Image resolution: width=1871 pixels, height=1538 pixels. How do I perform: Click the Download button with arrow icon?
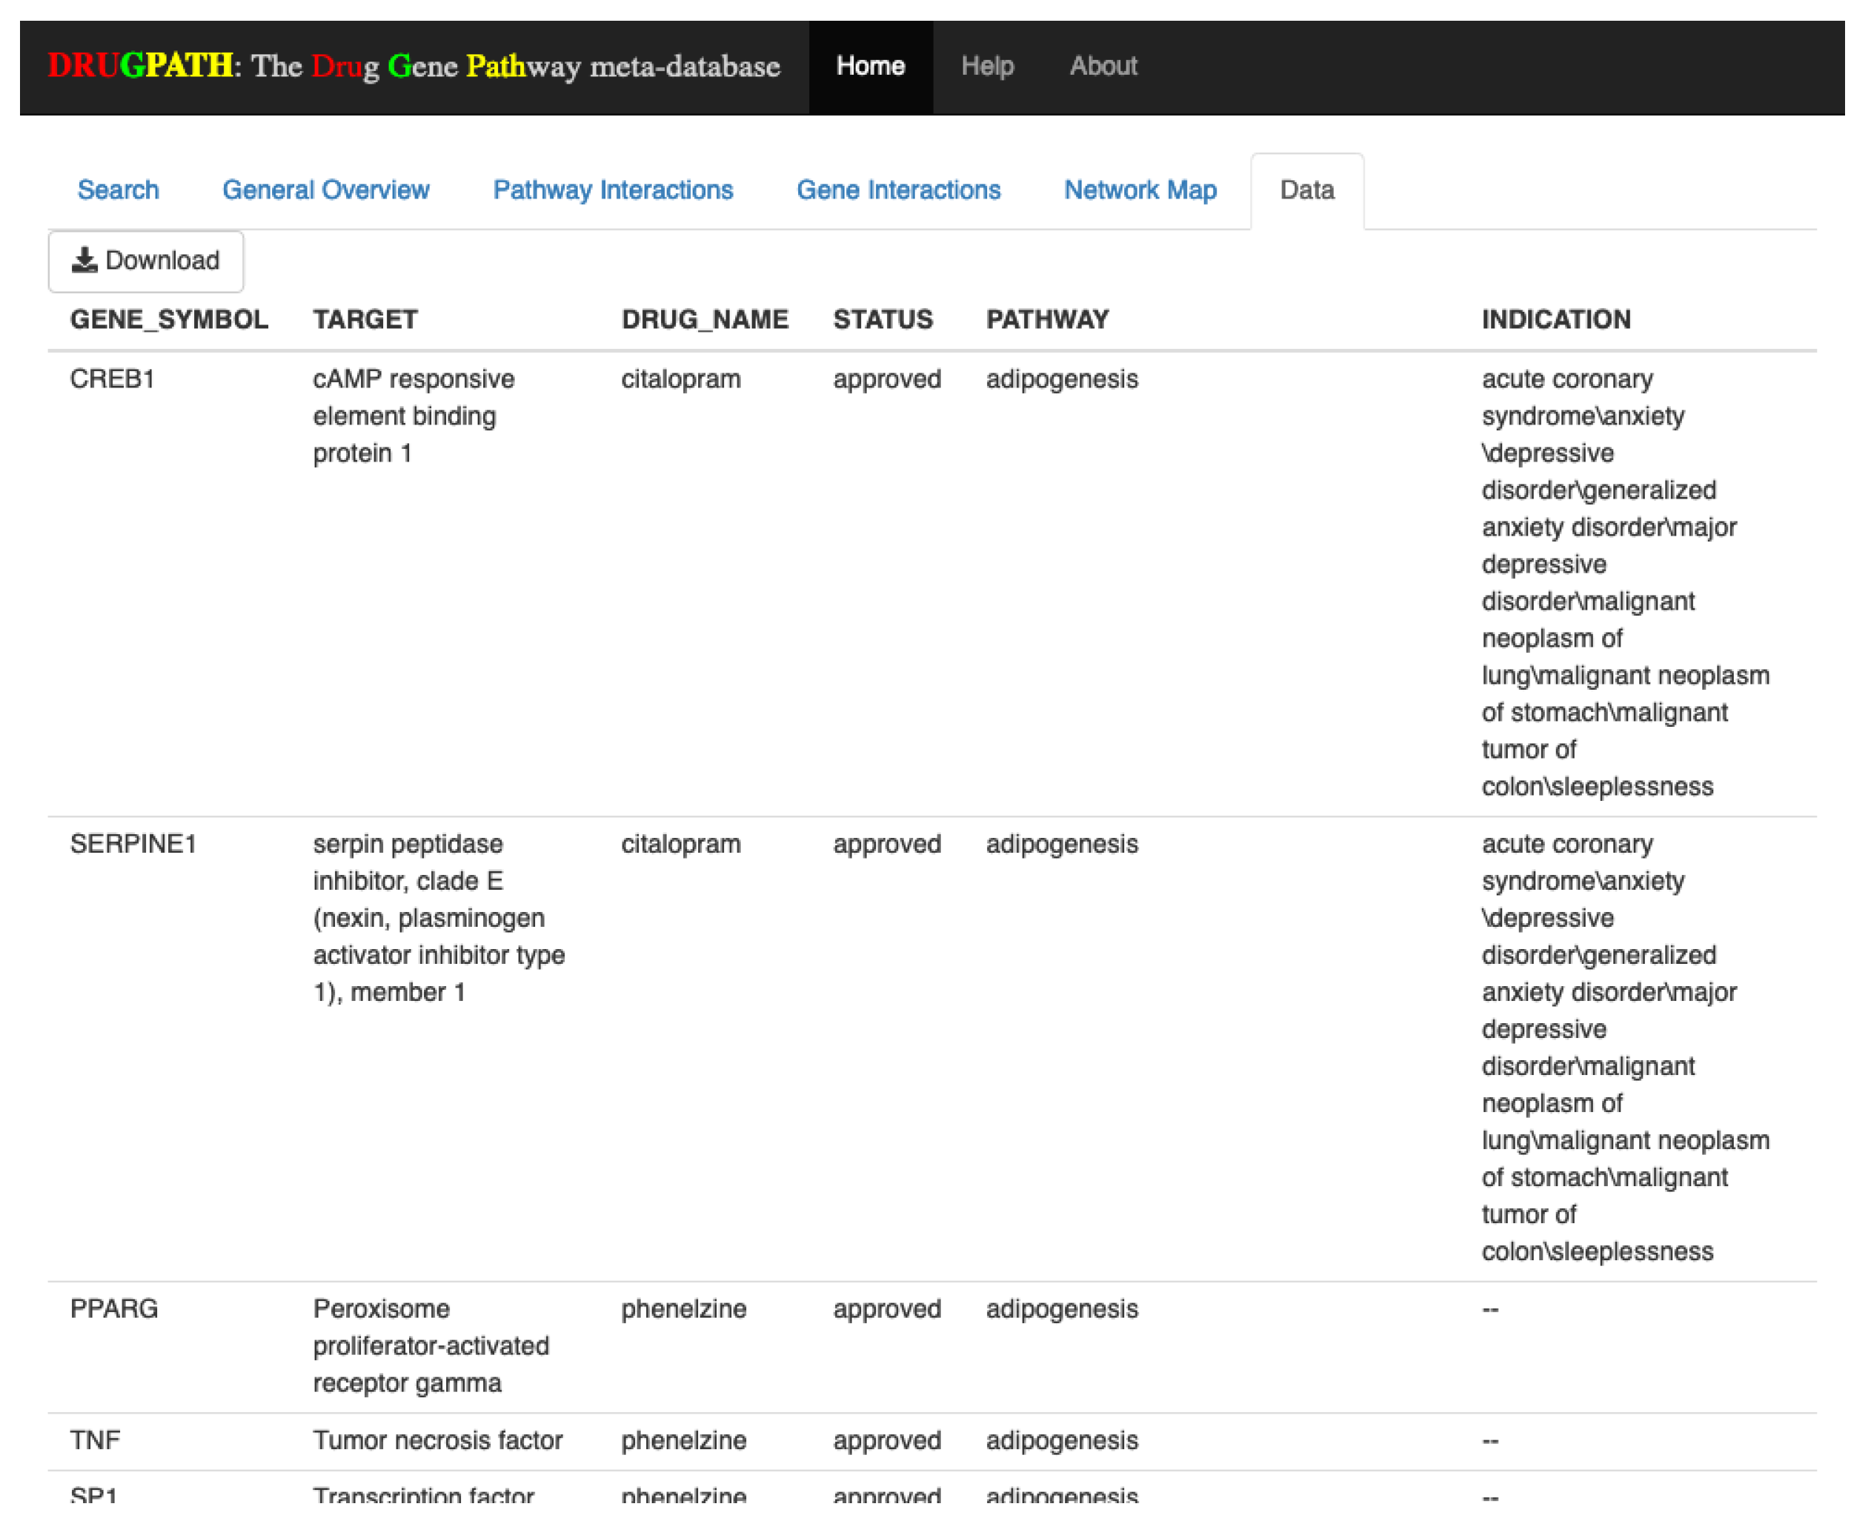pos(146,262)
